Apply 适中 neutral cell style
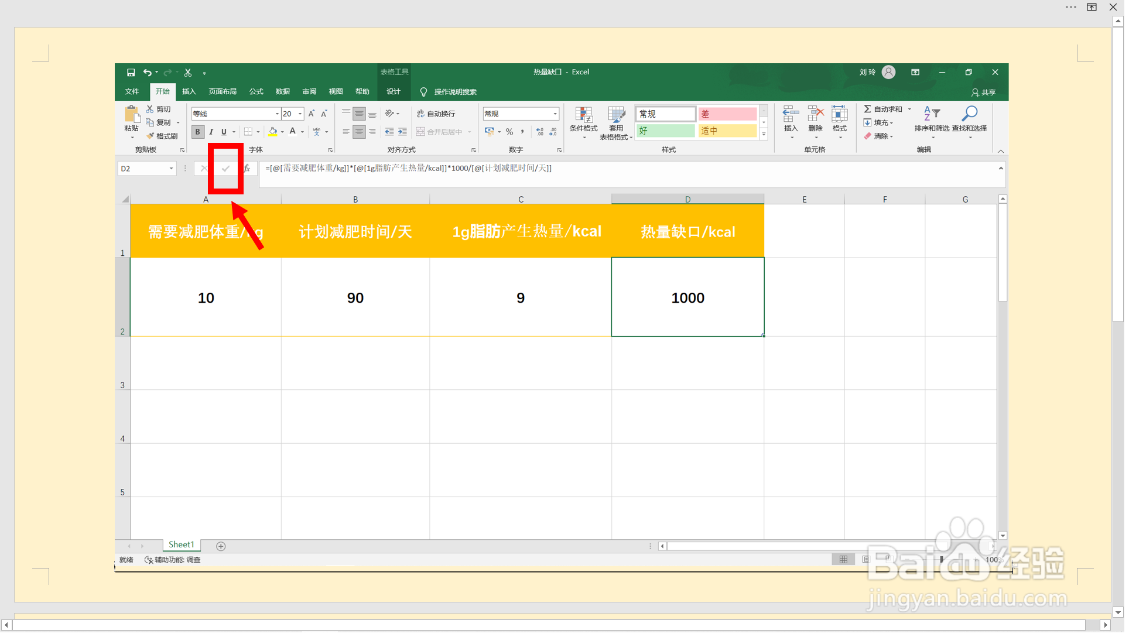This screenshot has height=637, width=1129. [727, 131]
